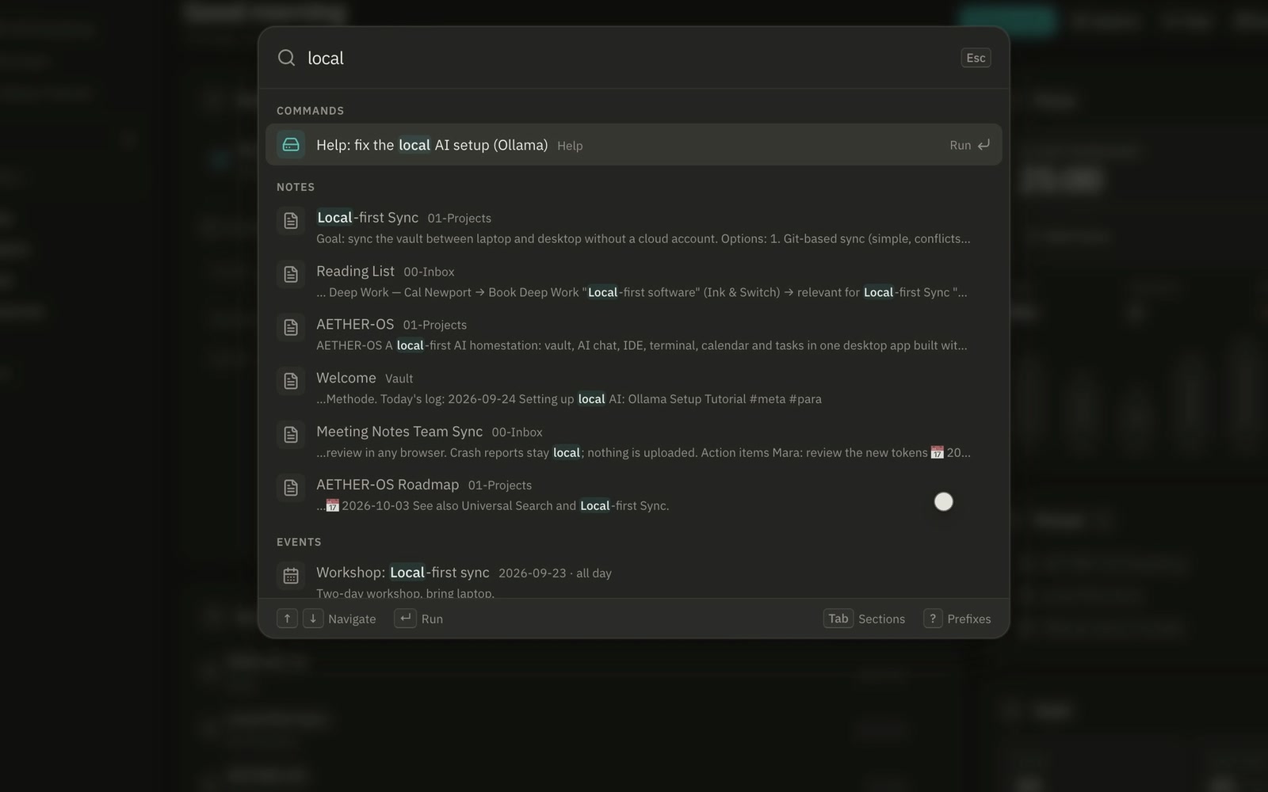Open the Reading List note result
Viewport: 1268px width, 792px height.
(x=634, y=281)
